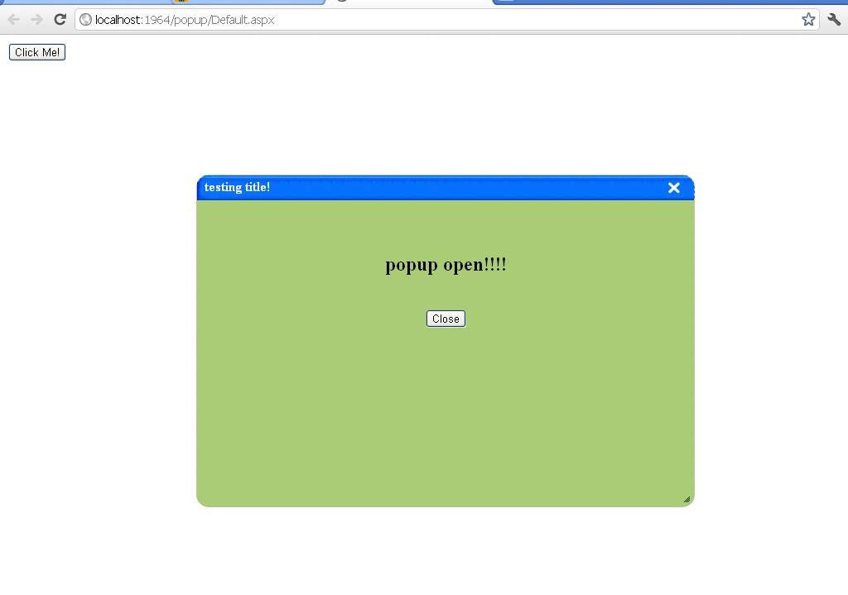Open the wrench settings menu

[x=833, y=20]
